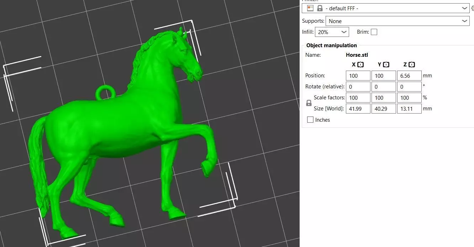The width and height of the screenshot is (474, 247).
Task: Click the 'Brim:' label
Action: (x=363, y=32)
